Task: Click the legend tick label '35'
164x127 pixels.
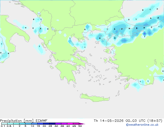Action: (62, 126)
